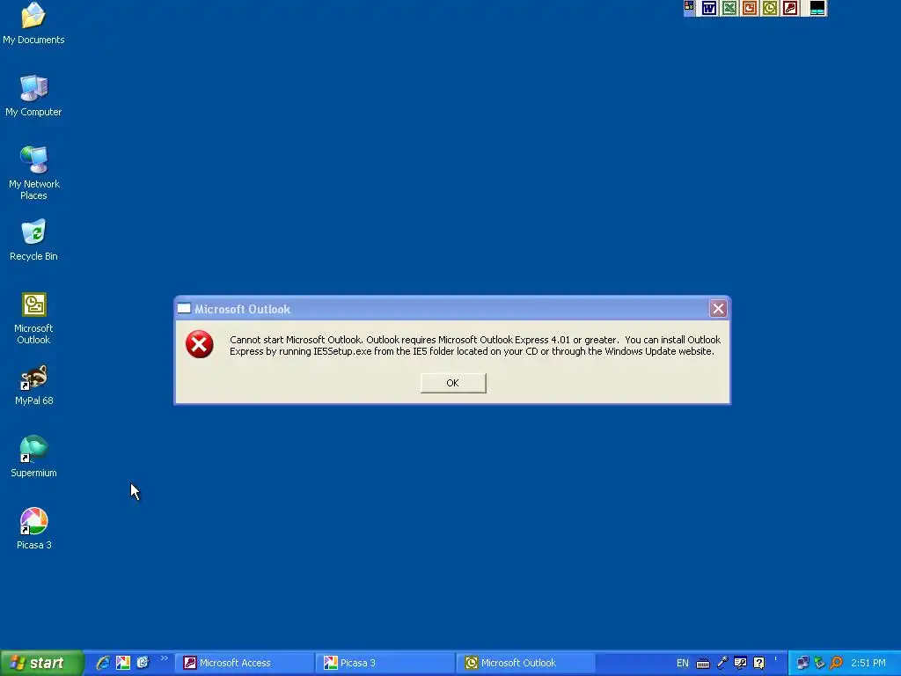Launch Outlook from the Office Shortcut Bar
Image resolution: width=901 pixels, height=676 pixels.
point(769,8)
